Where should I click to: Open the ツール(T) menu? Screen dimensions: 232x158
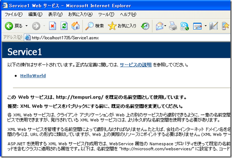(x=106, y=15)
